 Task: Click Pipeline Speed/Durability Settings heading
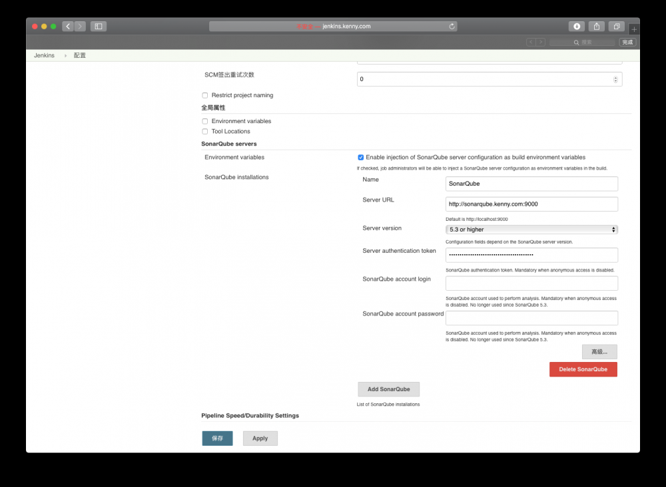pos(250,416)
